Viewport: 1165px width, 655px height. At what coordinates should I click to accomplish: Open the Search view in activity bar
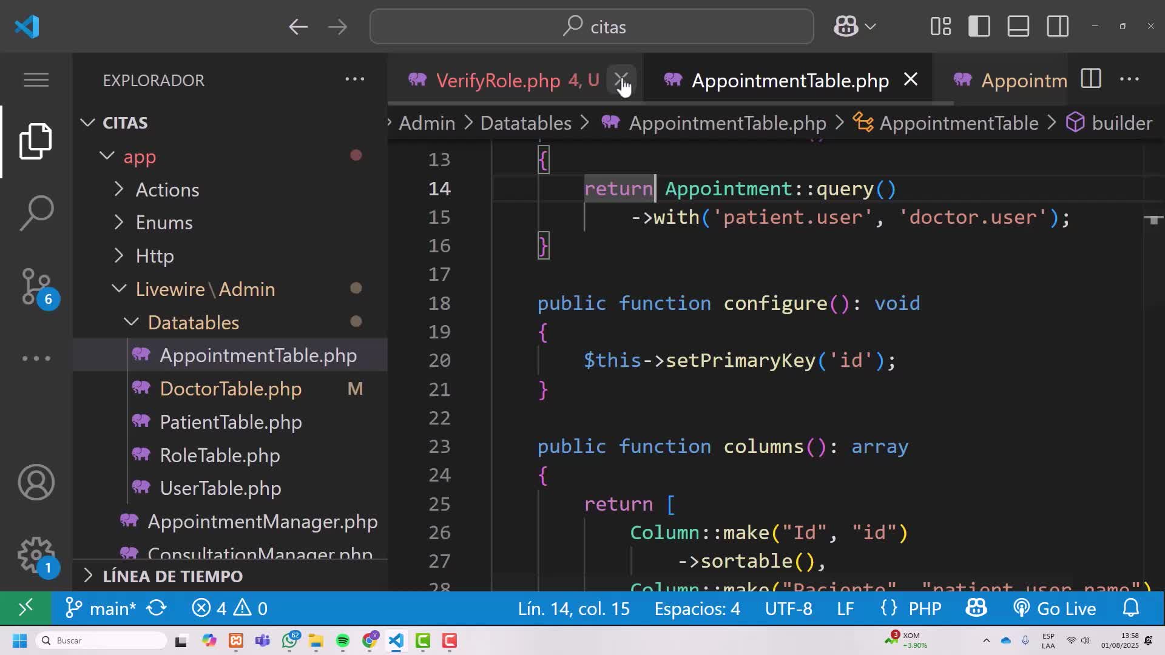tap(36, 213)
